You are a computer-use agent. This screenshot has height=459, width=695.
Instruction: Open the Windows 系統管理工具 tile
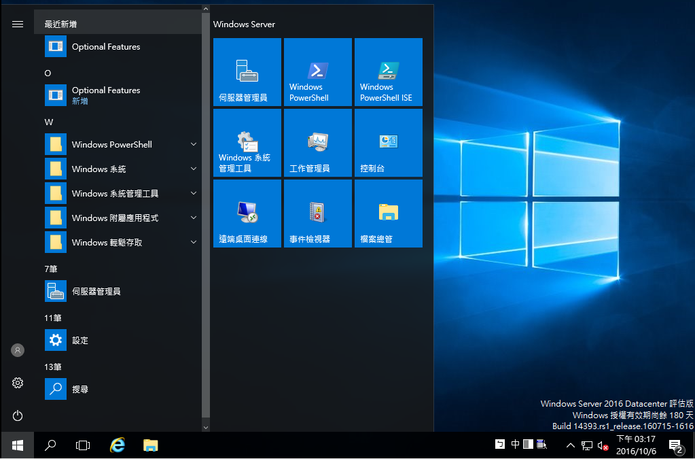coord(247,143)
